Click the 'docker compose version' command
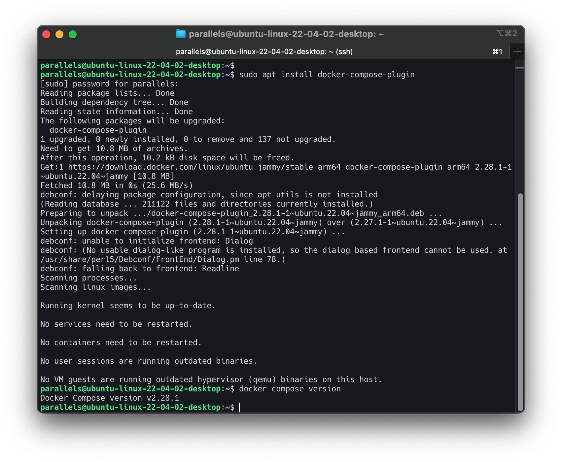 pos(290,389)
